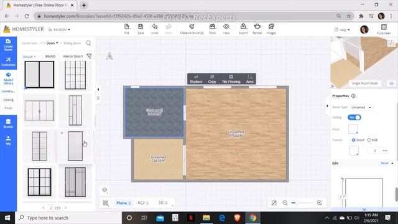The width and height of the screenshot is (398, 224).
Task: Open the Netflix taskbar icon
Action: pos(191,218)
